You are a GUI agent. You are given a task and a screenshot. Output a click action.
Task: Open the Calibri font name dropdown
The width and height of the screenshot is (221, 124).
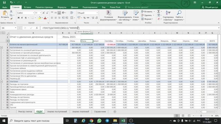pyautogui.click(x=33, y=13)
